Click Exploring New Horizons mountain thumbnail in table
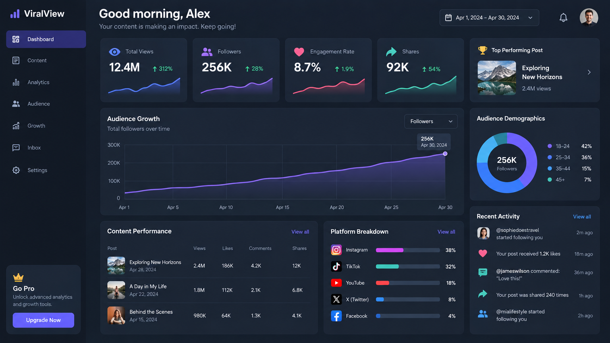Screen dimensions: 610x343 click(116, 266)
